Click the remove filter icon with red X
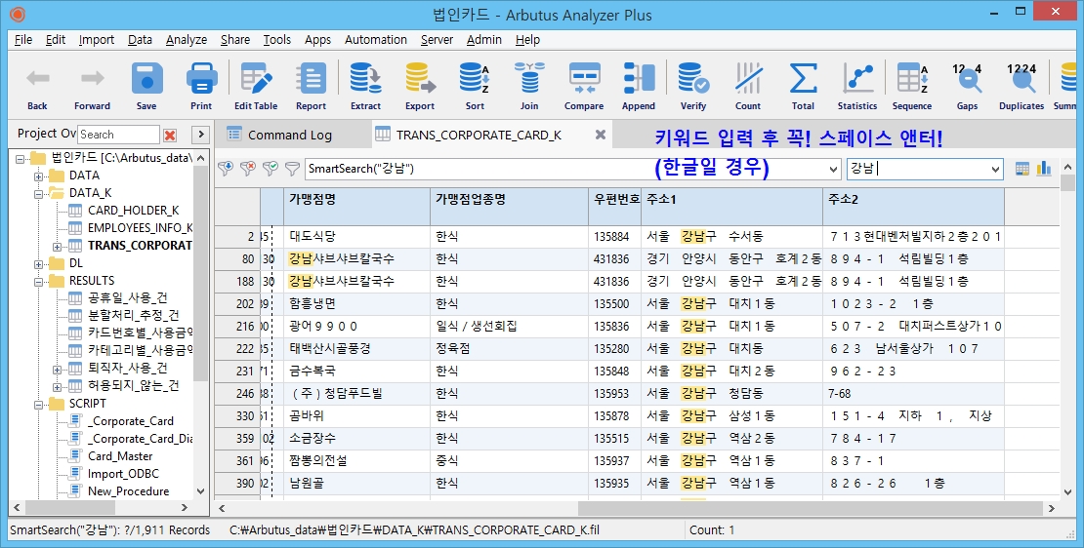The width and height of the screenshot is (1084, 548). click(x=247, y=169)
